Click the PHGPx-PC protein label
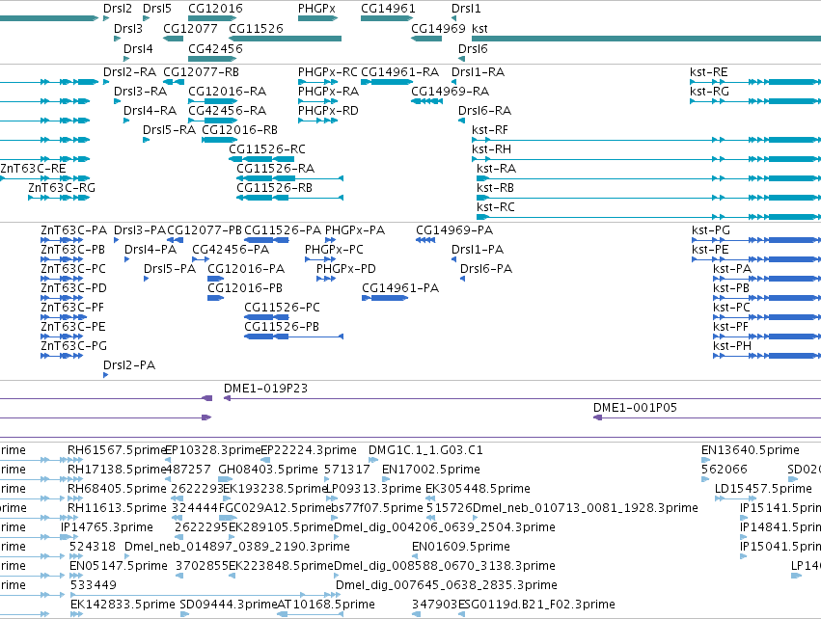The height and width of the screenshot is (619, 821). point(334,250)
